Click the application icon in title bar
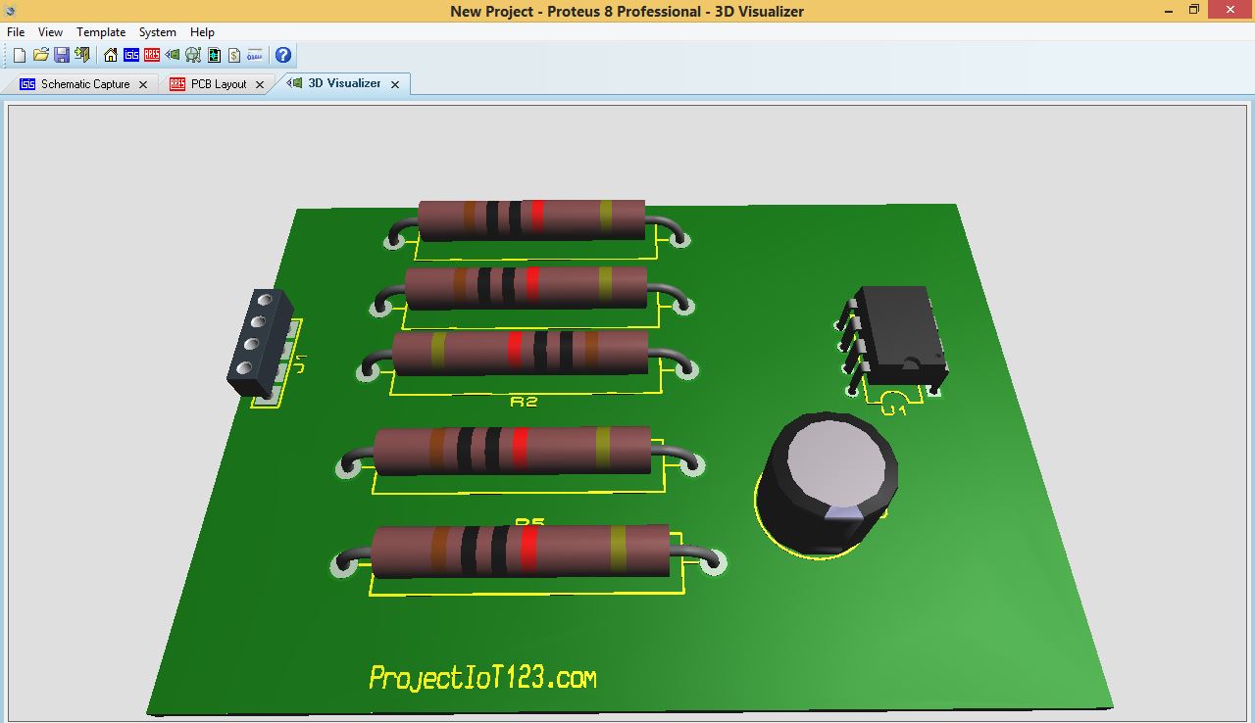1255x723 pixels. click(x=10, y=11)
